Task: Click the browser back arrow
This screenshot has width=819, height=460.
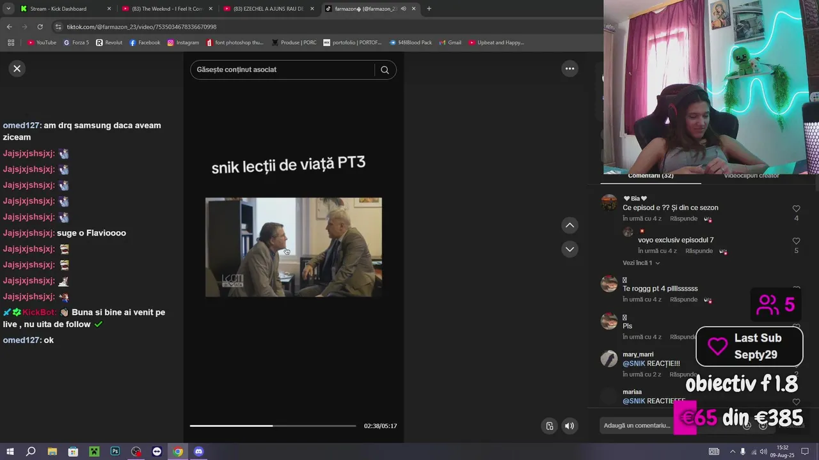Action: point(9,27)
